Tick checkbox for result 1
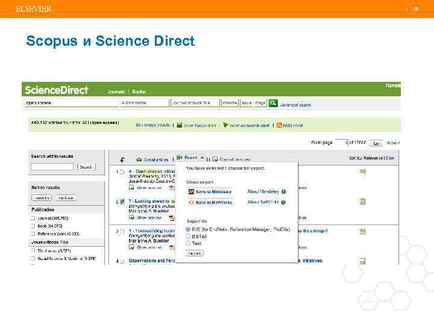 (x=122, y=172)
